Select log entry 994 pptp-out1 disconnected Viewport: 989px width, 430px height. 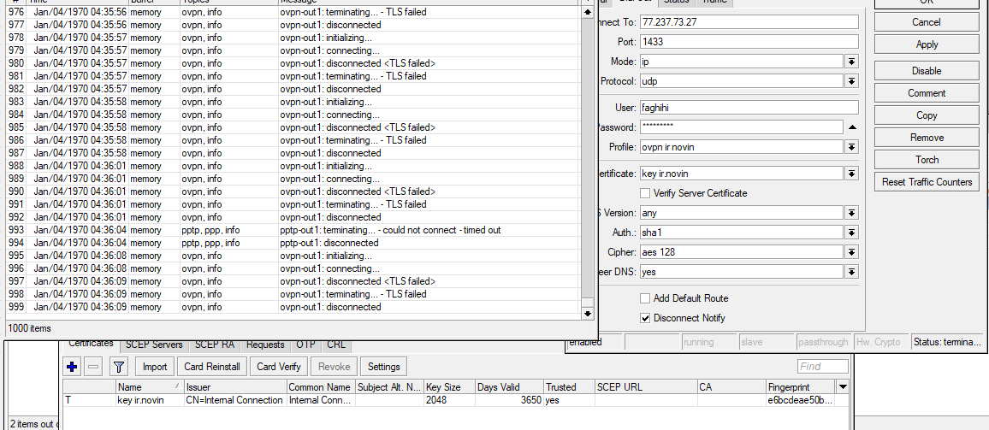pos(293,243)
